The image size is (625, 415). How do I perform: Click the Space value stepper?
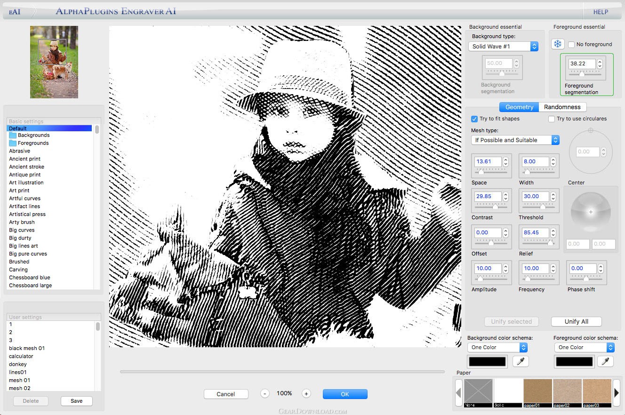505,161
